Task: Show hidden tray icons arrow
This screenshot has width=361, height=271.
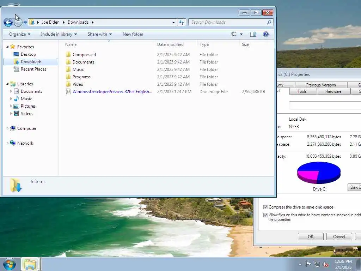Action: click(x=300, y=264)
